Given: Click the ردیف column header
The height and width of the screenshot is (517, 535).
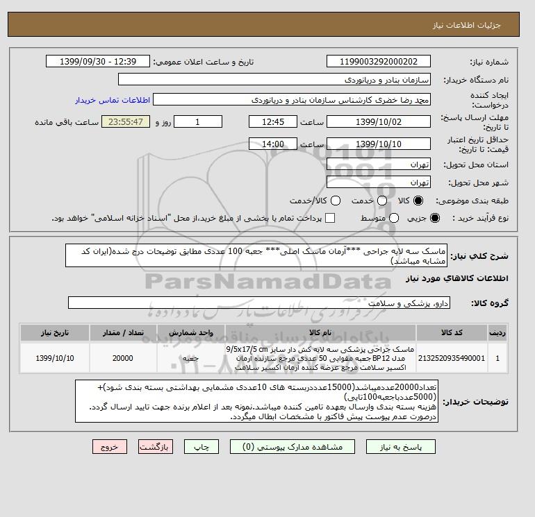Looking at the screenshot, I should click(497, 332).
